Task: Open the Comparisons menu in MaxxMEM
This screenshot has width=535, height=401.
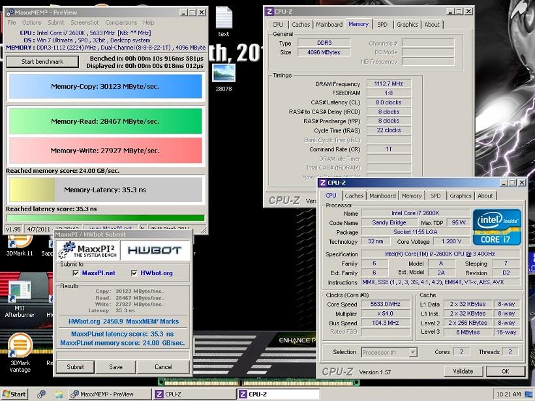Action: point(121,23)
